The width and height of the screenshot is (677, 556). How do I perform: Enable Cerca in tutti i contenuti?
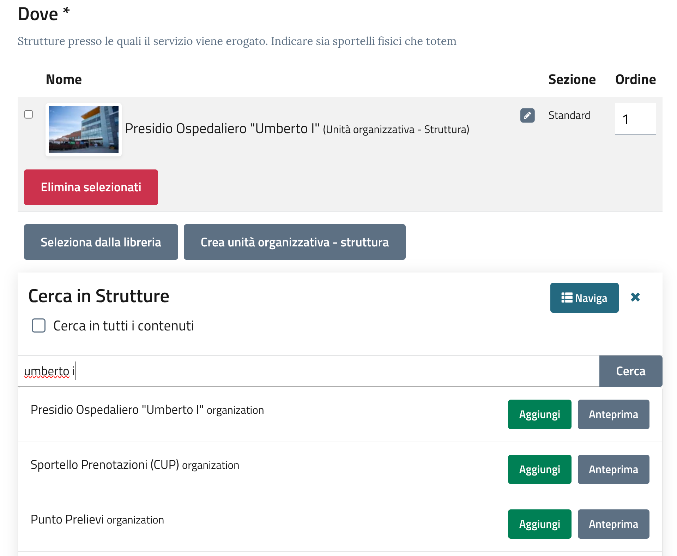click(39, 325)
